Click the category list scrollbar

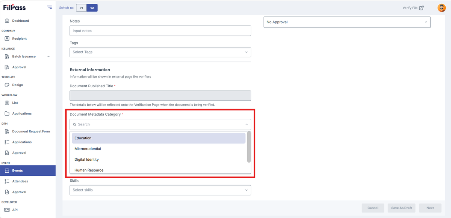249,147
